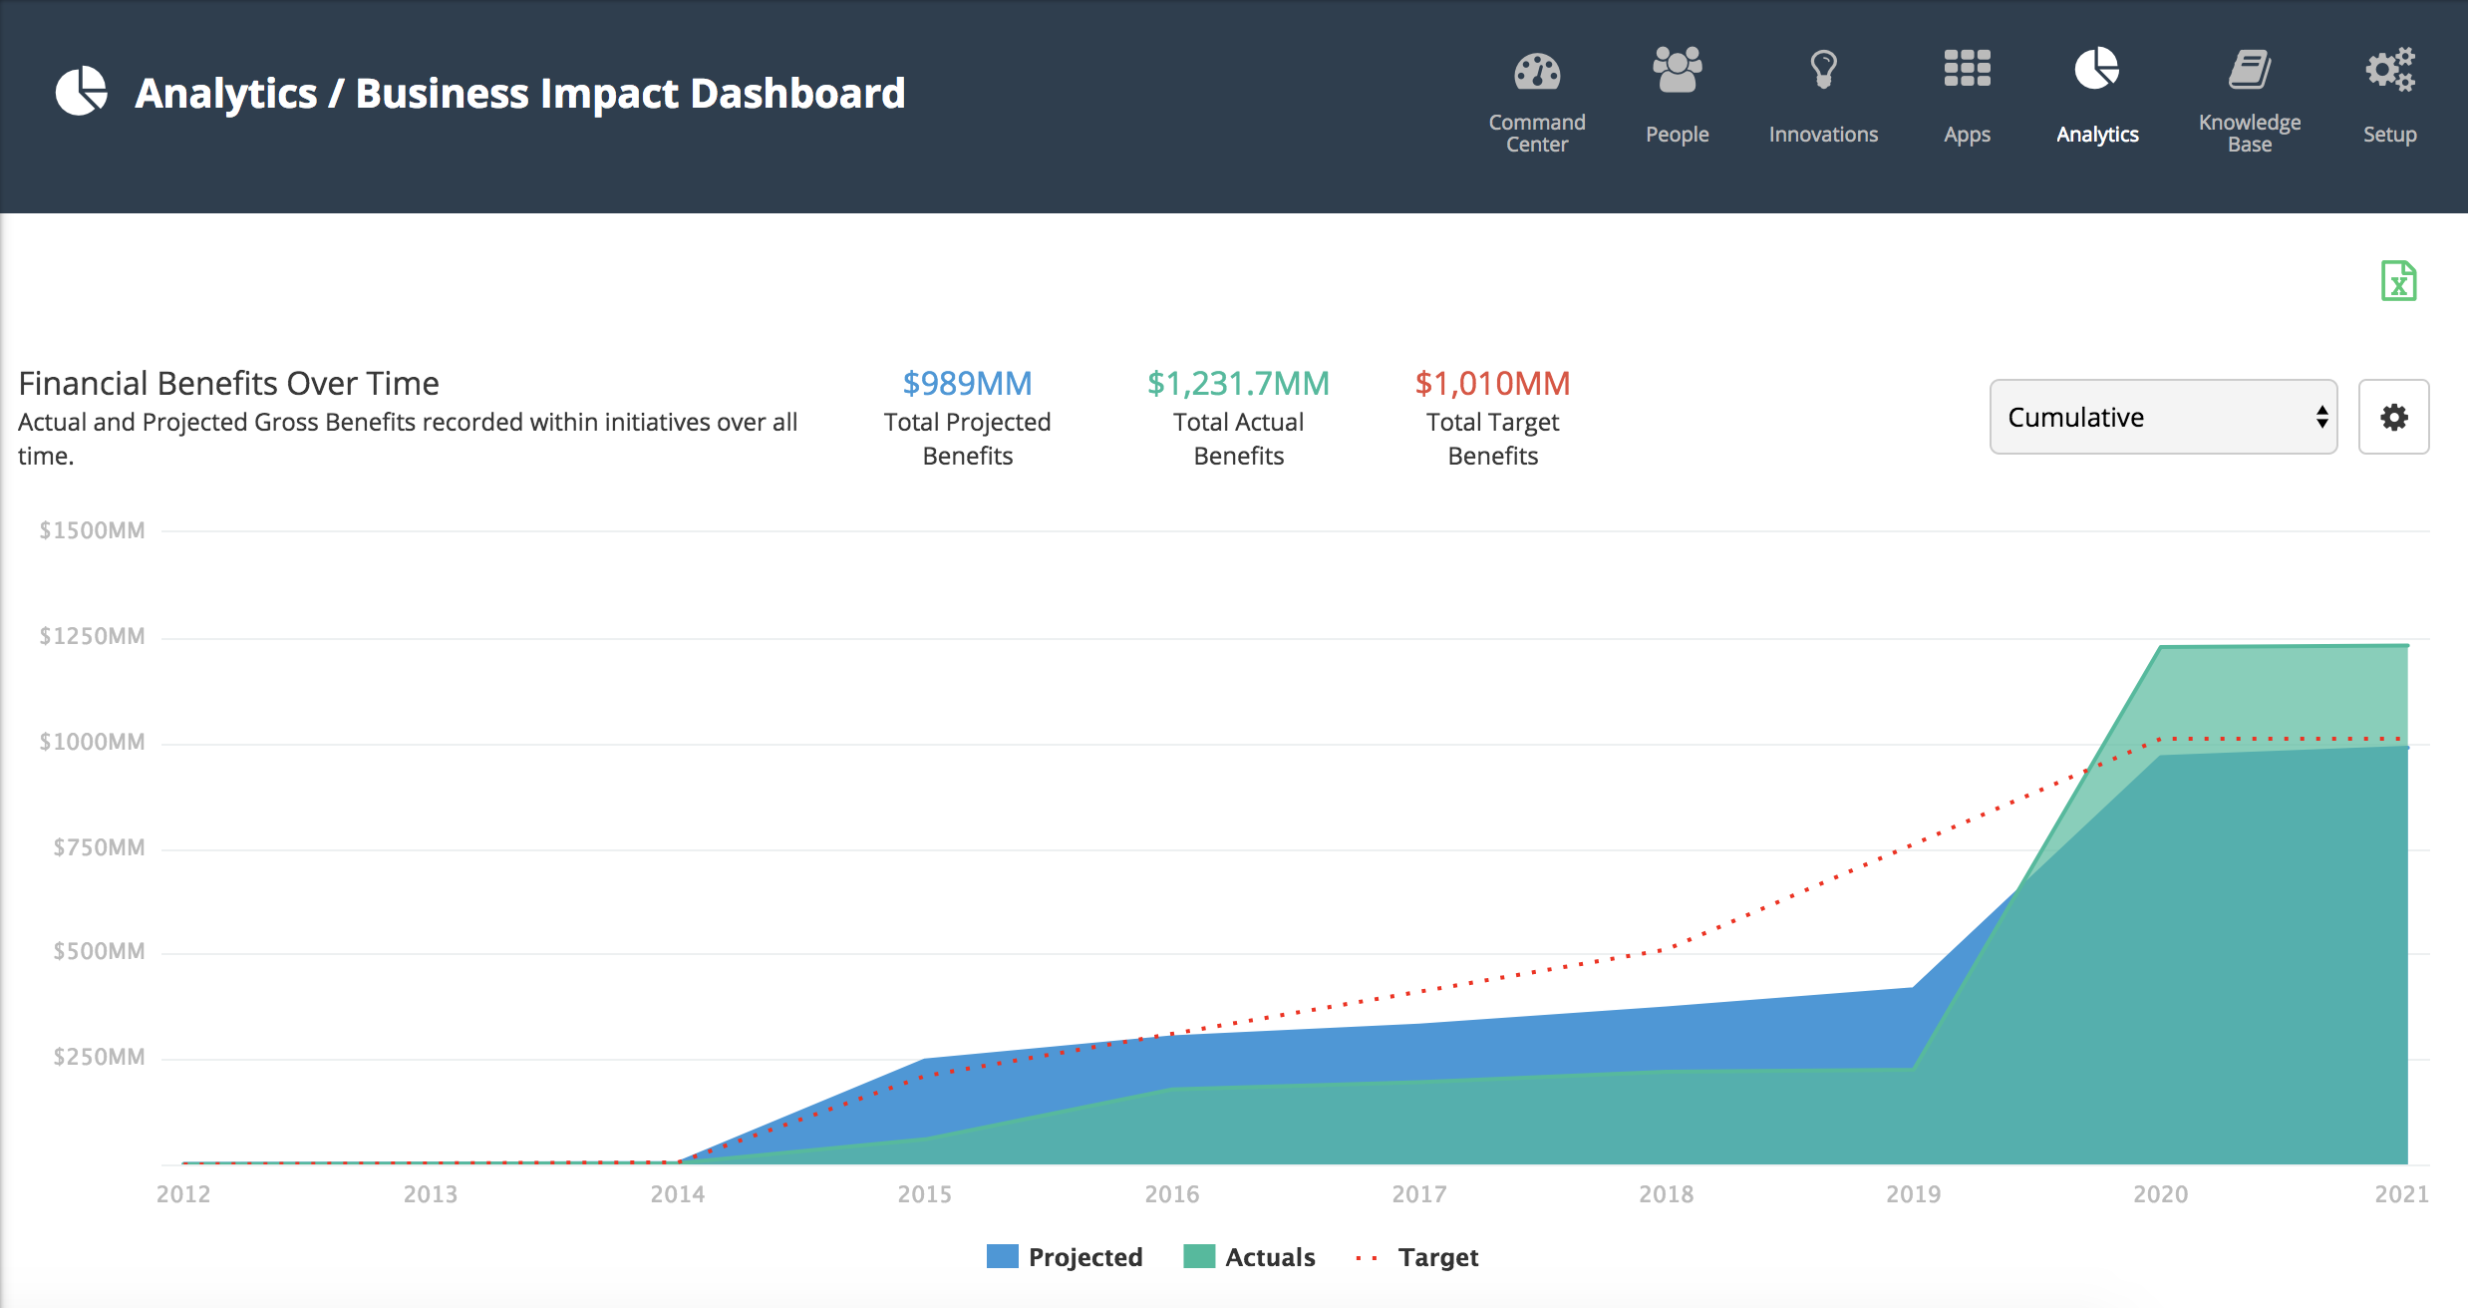Screen dimensions: 2468x1308
Task: Open the Command Center gauge icon
Action: (x=1537, y=72)
